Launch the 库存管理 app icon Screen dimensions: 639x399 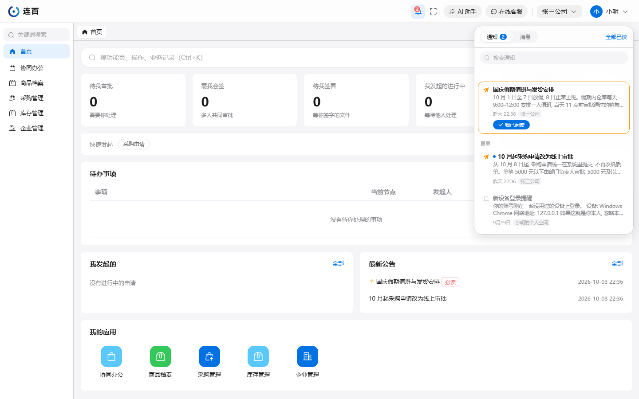258,356
